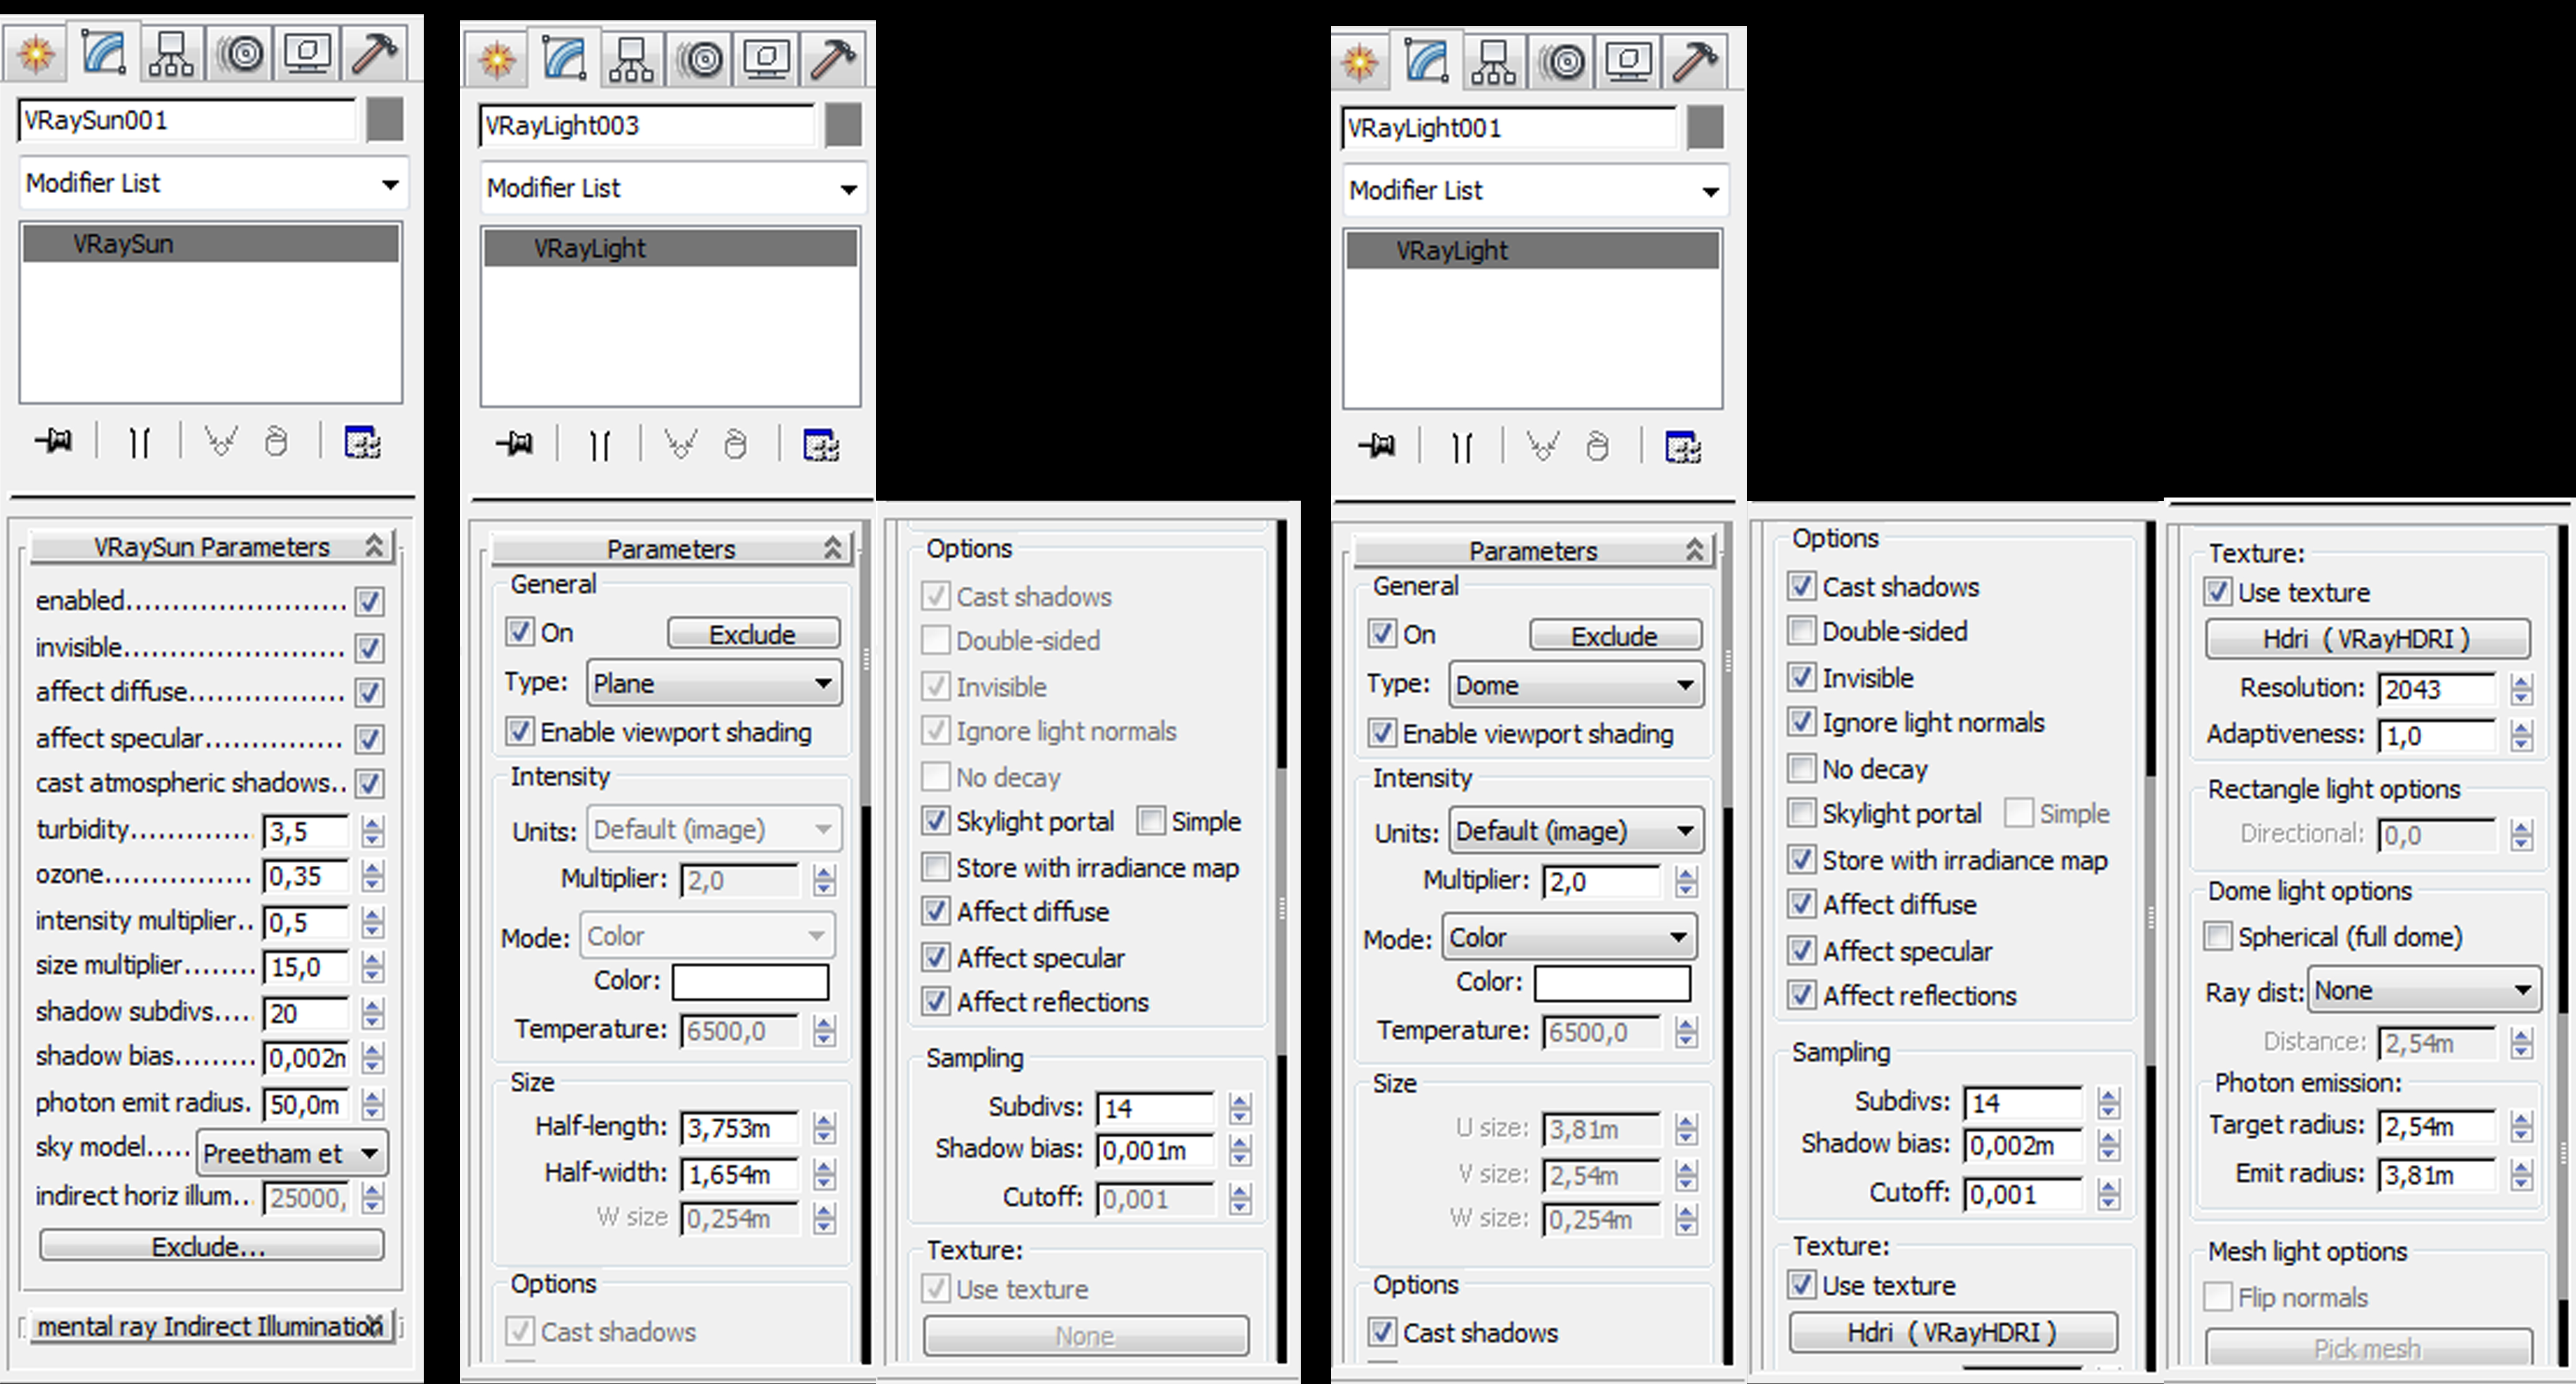Image resolution: width=2576 pixels, height=1384 pixels.
Task: Toggle Skylight portal checkbox for plane light
Action: point(935,821)
